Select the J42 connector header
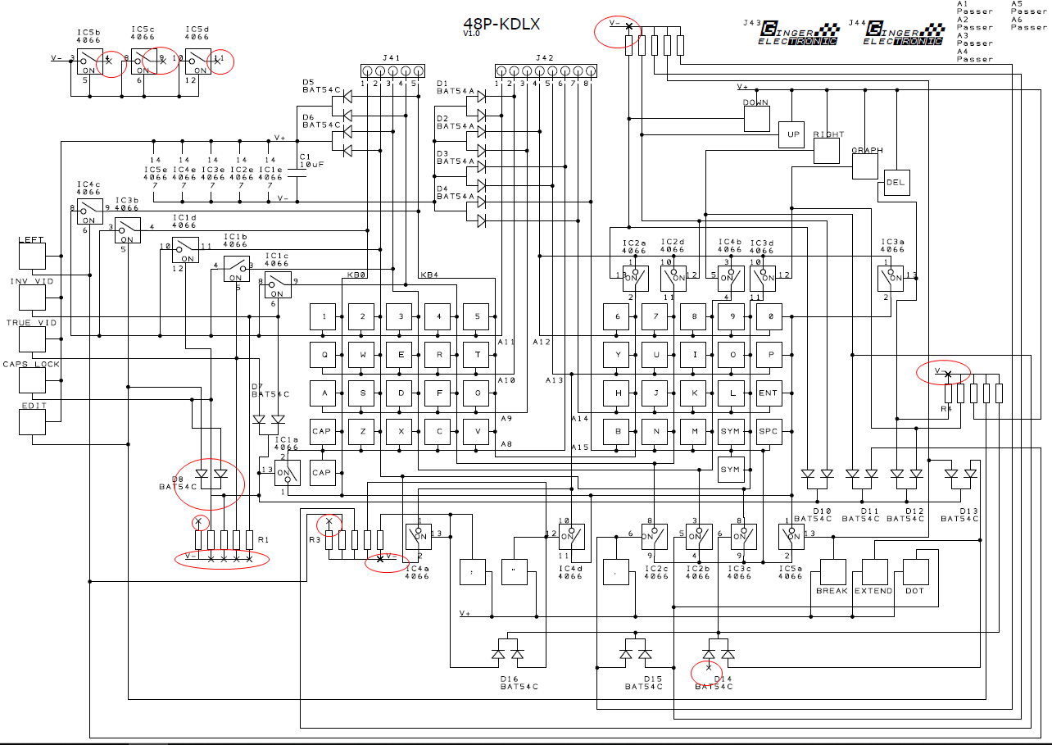 [544, 70]
